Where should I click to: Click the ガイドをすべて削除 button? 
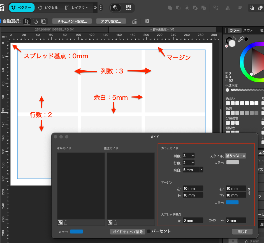[128, 232]
